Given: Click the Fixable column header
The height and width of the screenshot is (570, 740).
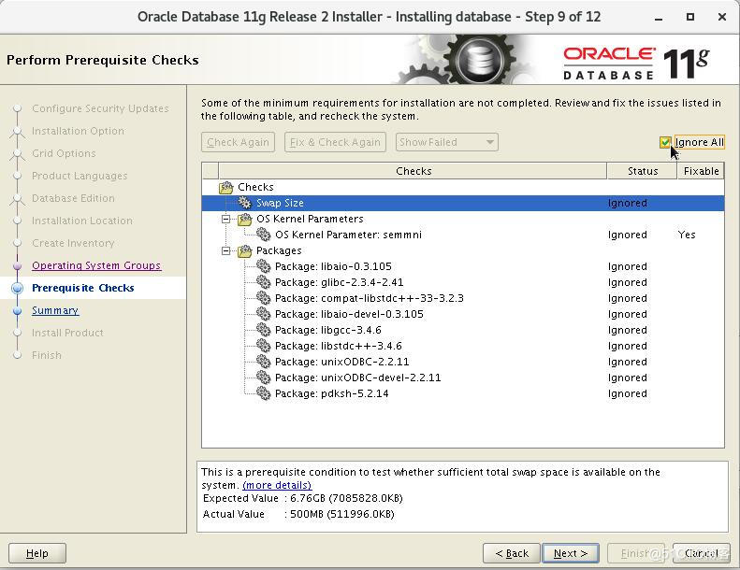Looking at the screenshot, I should click(701, 171).
